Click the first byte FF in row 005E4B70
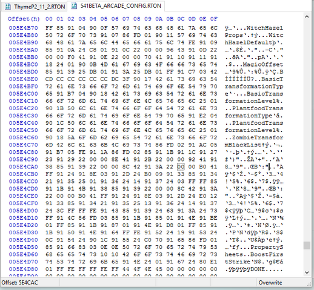The width and height of the screenshot is (314, 290). 49,28
